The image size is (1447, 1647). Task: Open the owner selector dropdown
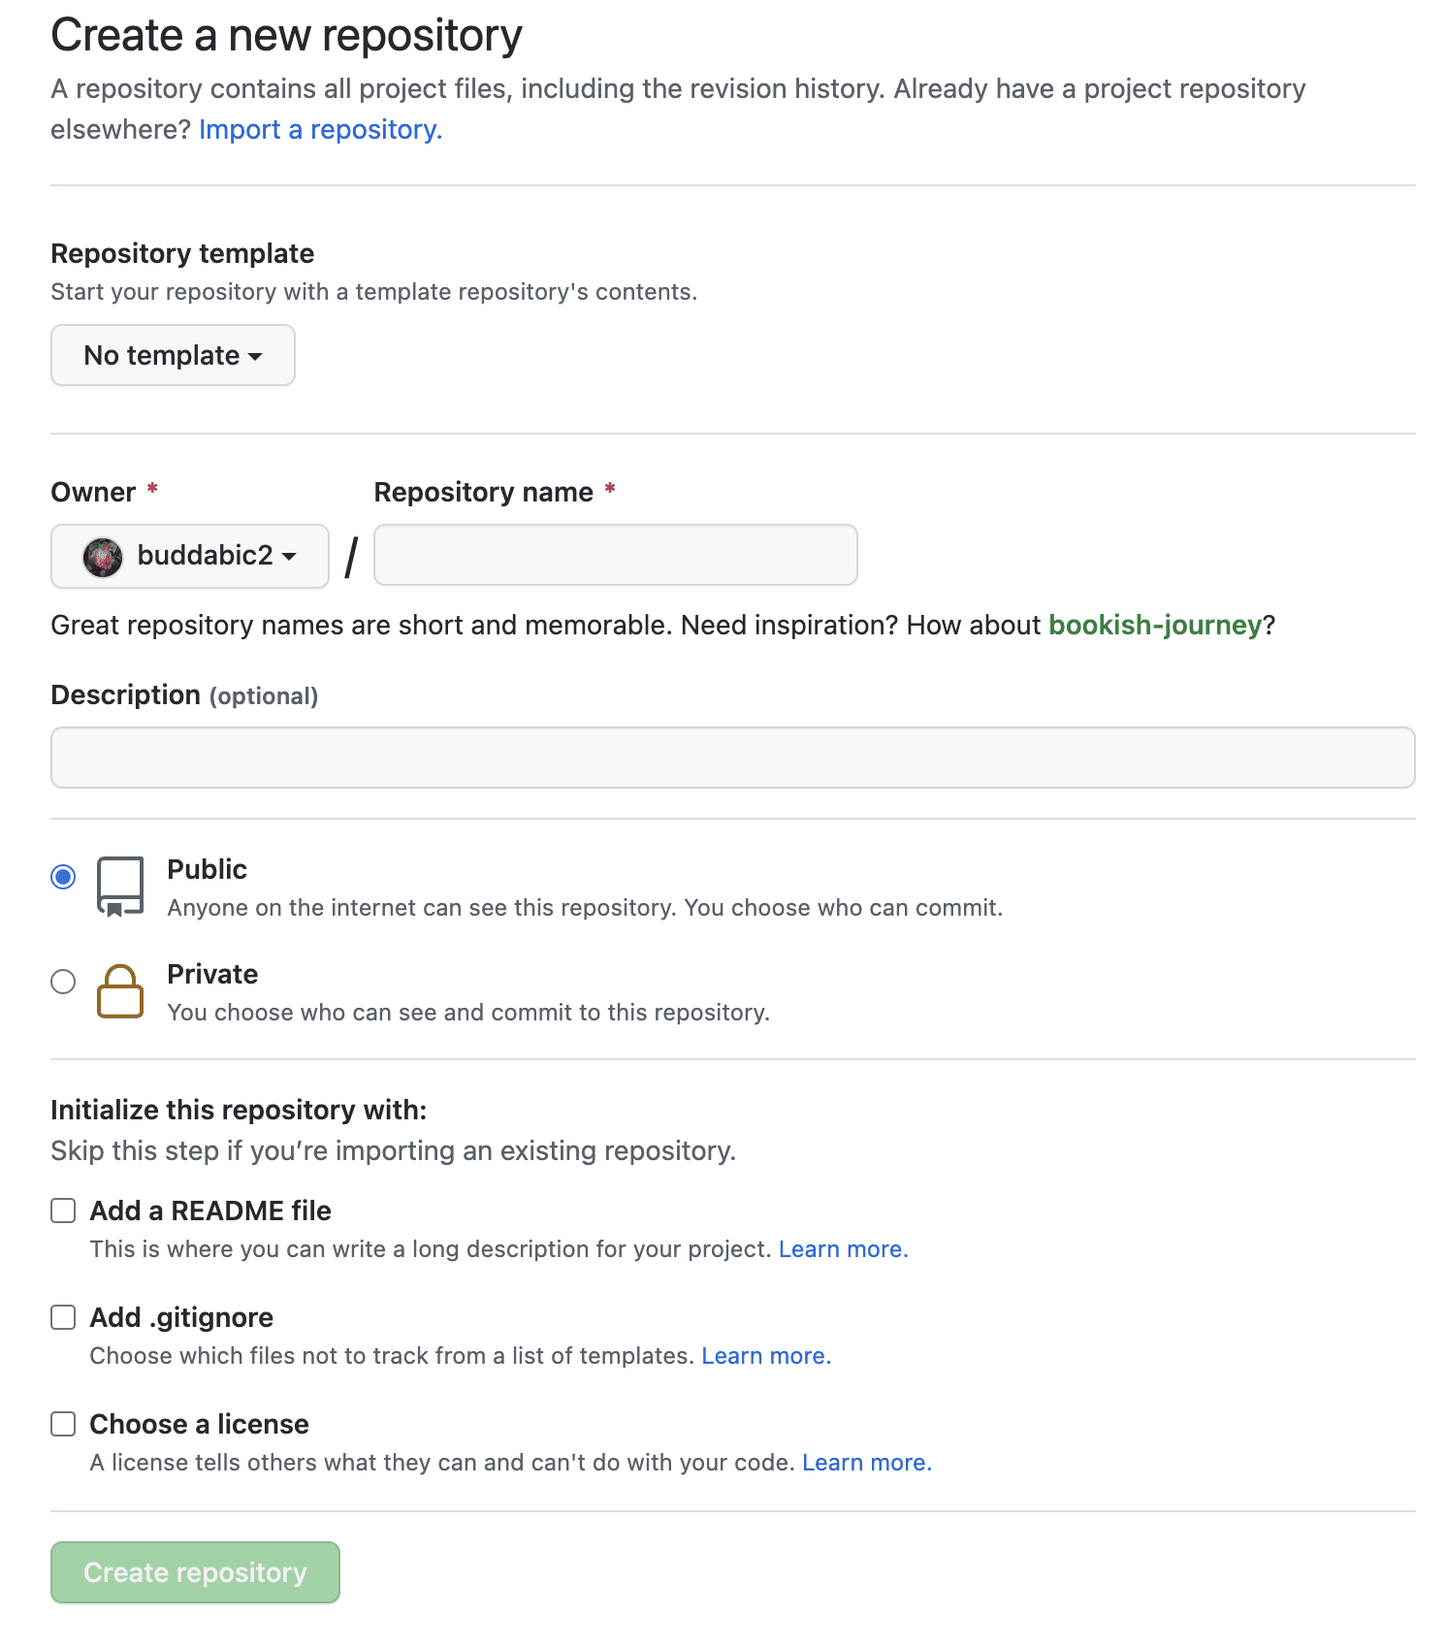tap(189, 556)
